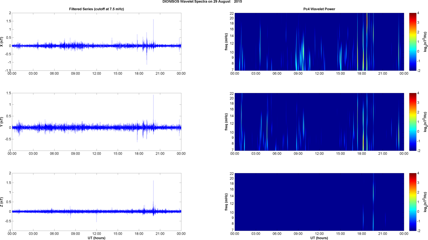Screen dimensions: 428x240
Task: Click log2(nT²/Hz) label beside top colorbar
Action: 426,42
